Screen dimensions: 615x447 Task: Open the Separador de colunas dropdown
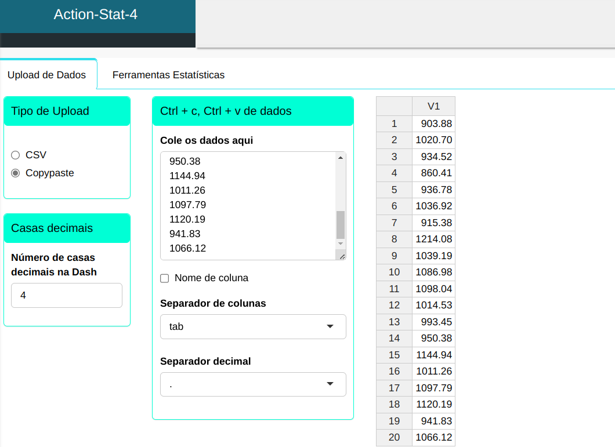pos(253,326)
